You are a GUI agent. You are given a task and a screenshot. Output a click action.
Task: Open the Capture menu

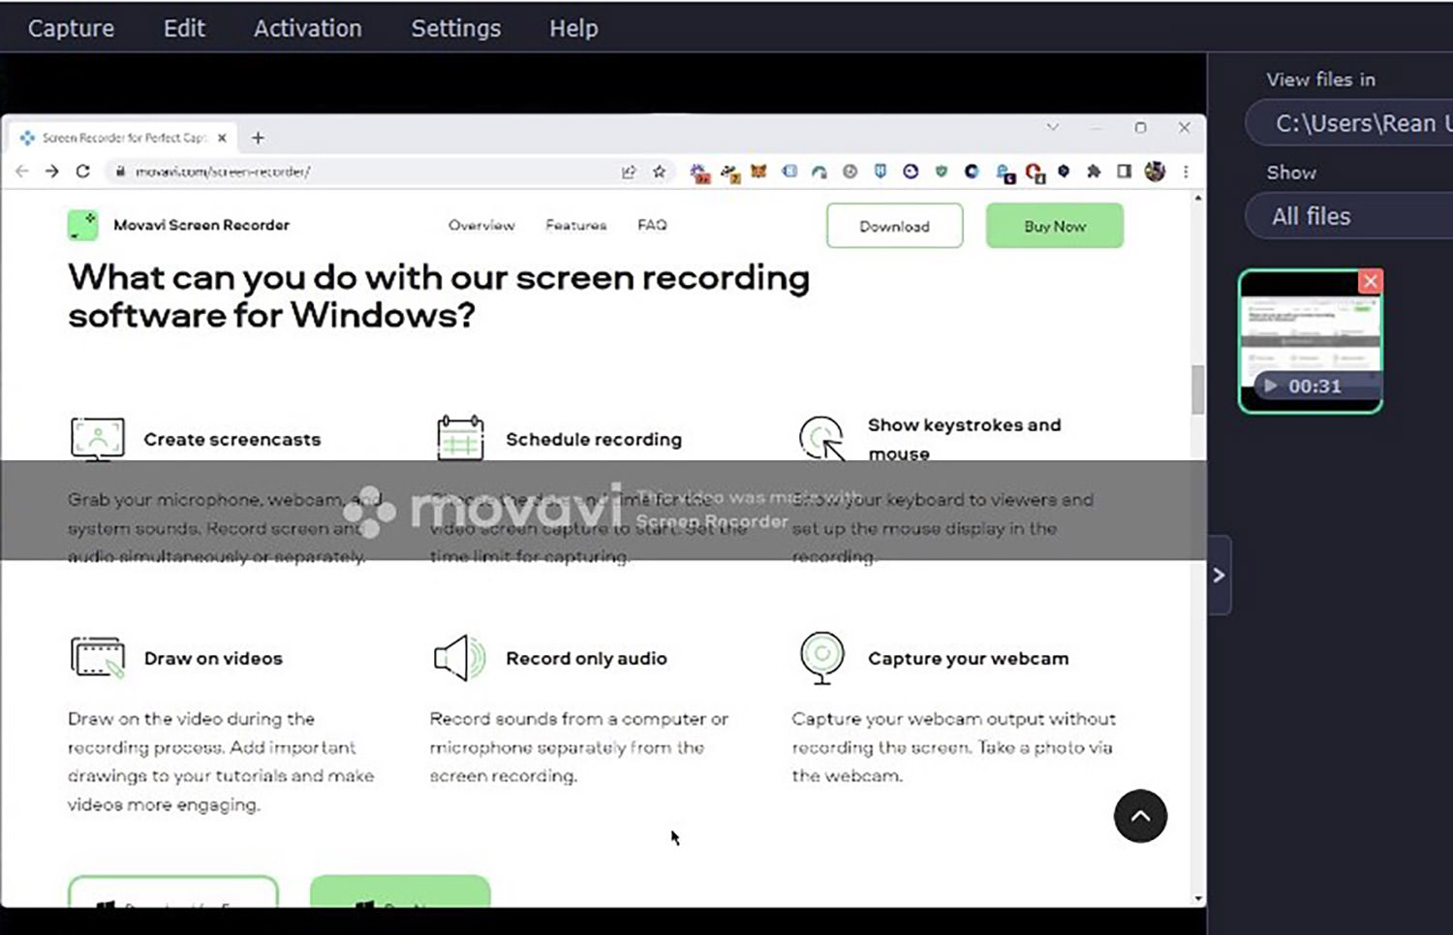coord(71,28)
